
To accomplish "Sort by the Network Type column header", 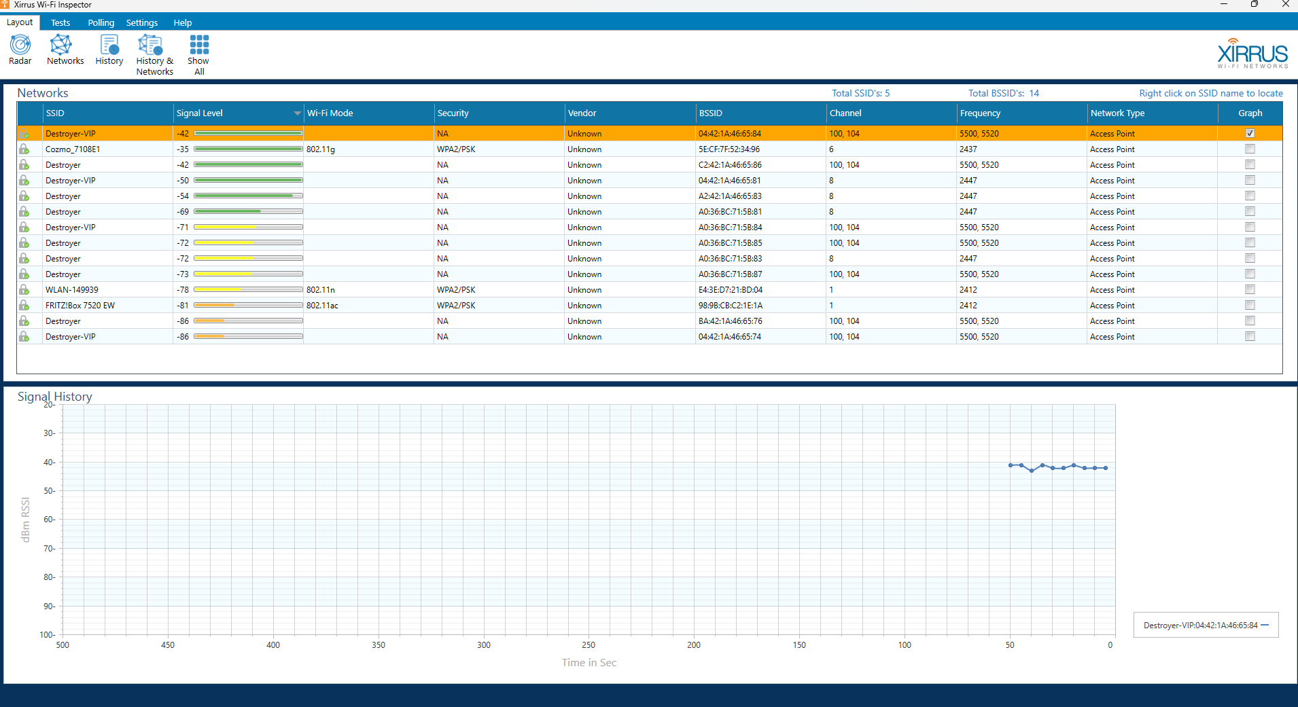I will (x=1152, y=113).
